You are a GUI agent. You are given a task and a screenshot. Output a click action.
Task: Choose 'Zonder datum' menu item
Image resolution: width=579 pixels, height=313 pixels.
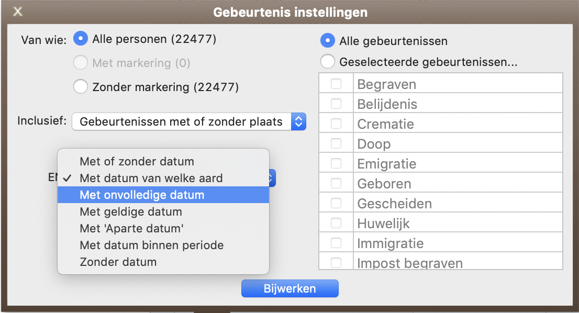click(118, 262)
